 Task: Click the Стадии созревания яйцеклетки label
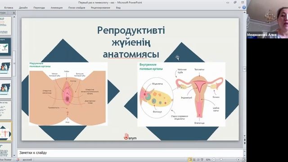pos(179,117)
